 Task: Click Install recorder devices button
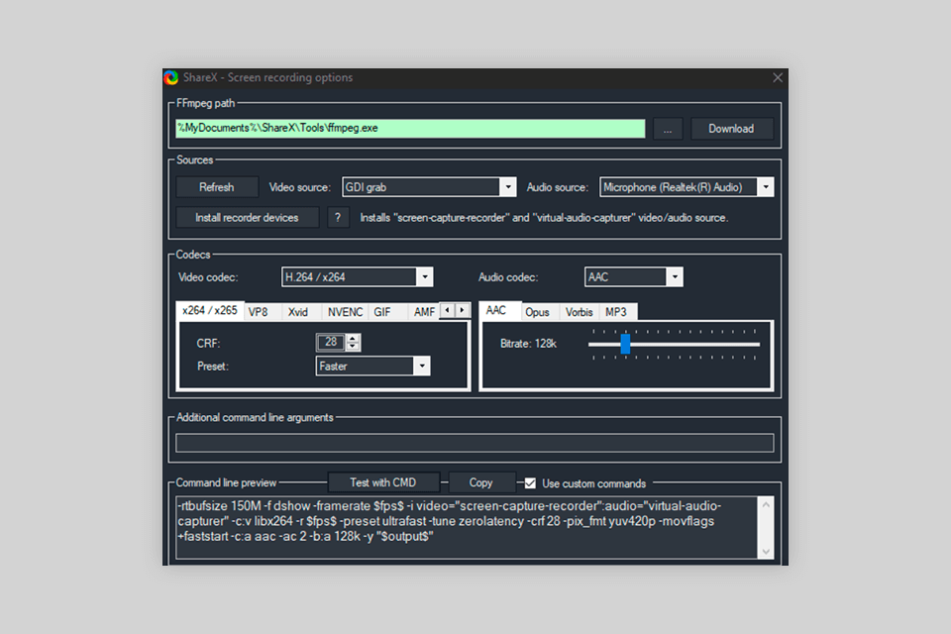247,217
